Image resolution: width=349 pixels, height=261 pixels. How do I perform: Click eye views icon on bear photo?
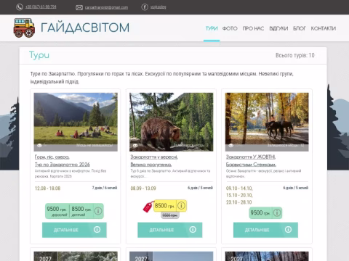tap(135, 145)
